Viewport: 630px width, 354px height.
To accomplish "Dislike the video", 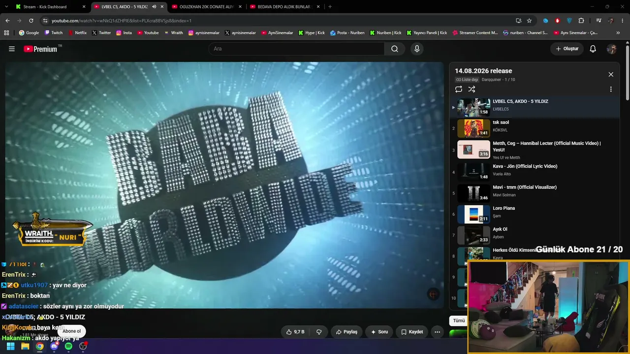I will 319,332.
